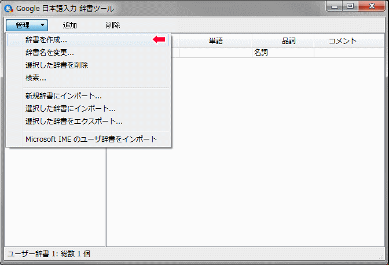Select the 名詞 cell in the table
The width and height of the screenshot is (389, 265).
283,53
